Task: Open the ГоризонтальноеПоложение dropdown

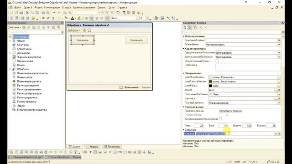Action: [x=279, y=53]
